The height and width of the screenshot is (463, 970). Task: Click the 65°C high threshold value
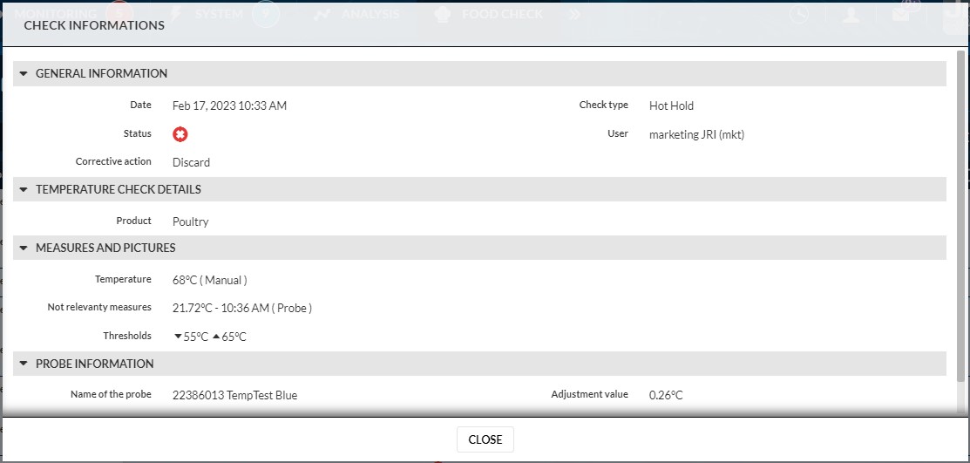234,337
